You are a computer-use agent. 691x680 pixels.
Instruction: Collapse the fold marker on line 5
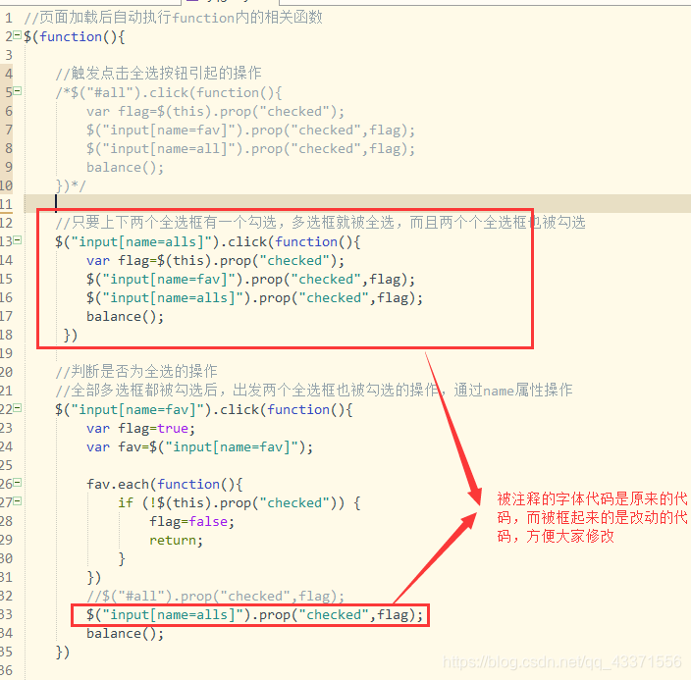click(18, 91)
